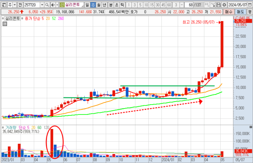The height and width of the screenshot is (163, 253).
Task: Click the floppy disk save icon
Action: [x=219, y=5]
